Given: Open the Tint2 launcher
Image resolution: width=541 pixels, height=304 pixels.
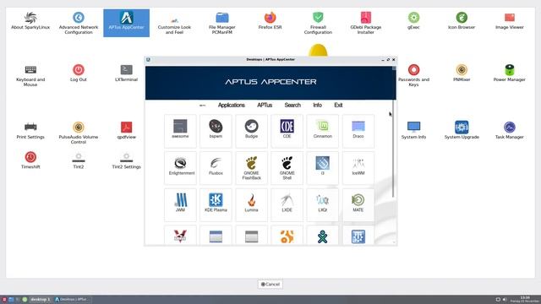Looking at the screenshot, I should pos(79,160).
